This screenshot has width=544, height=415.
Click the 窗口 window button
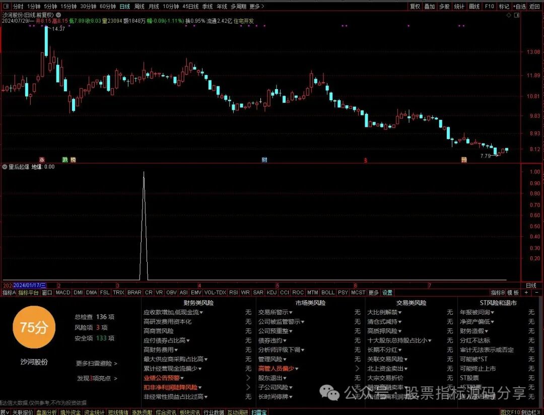(47, 293)
